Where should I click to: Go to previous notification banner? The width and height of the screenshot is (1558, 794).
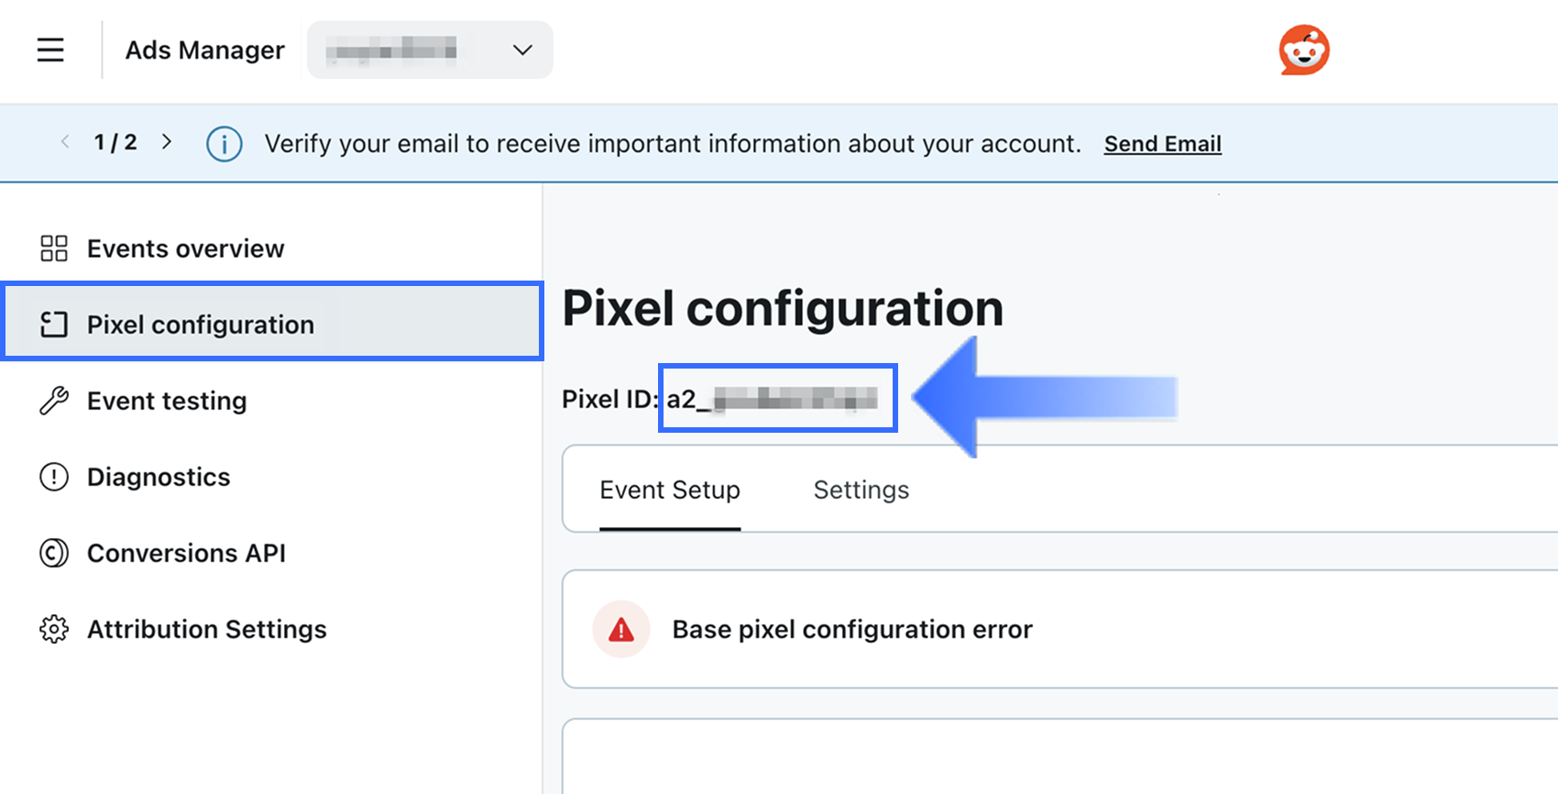point(65,142)
